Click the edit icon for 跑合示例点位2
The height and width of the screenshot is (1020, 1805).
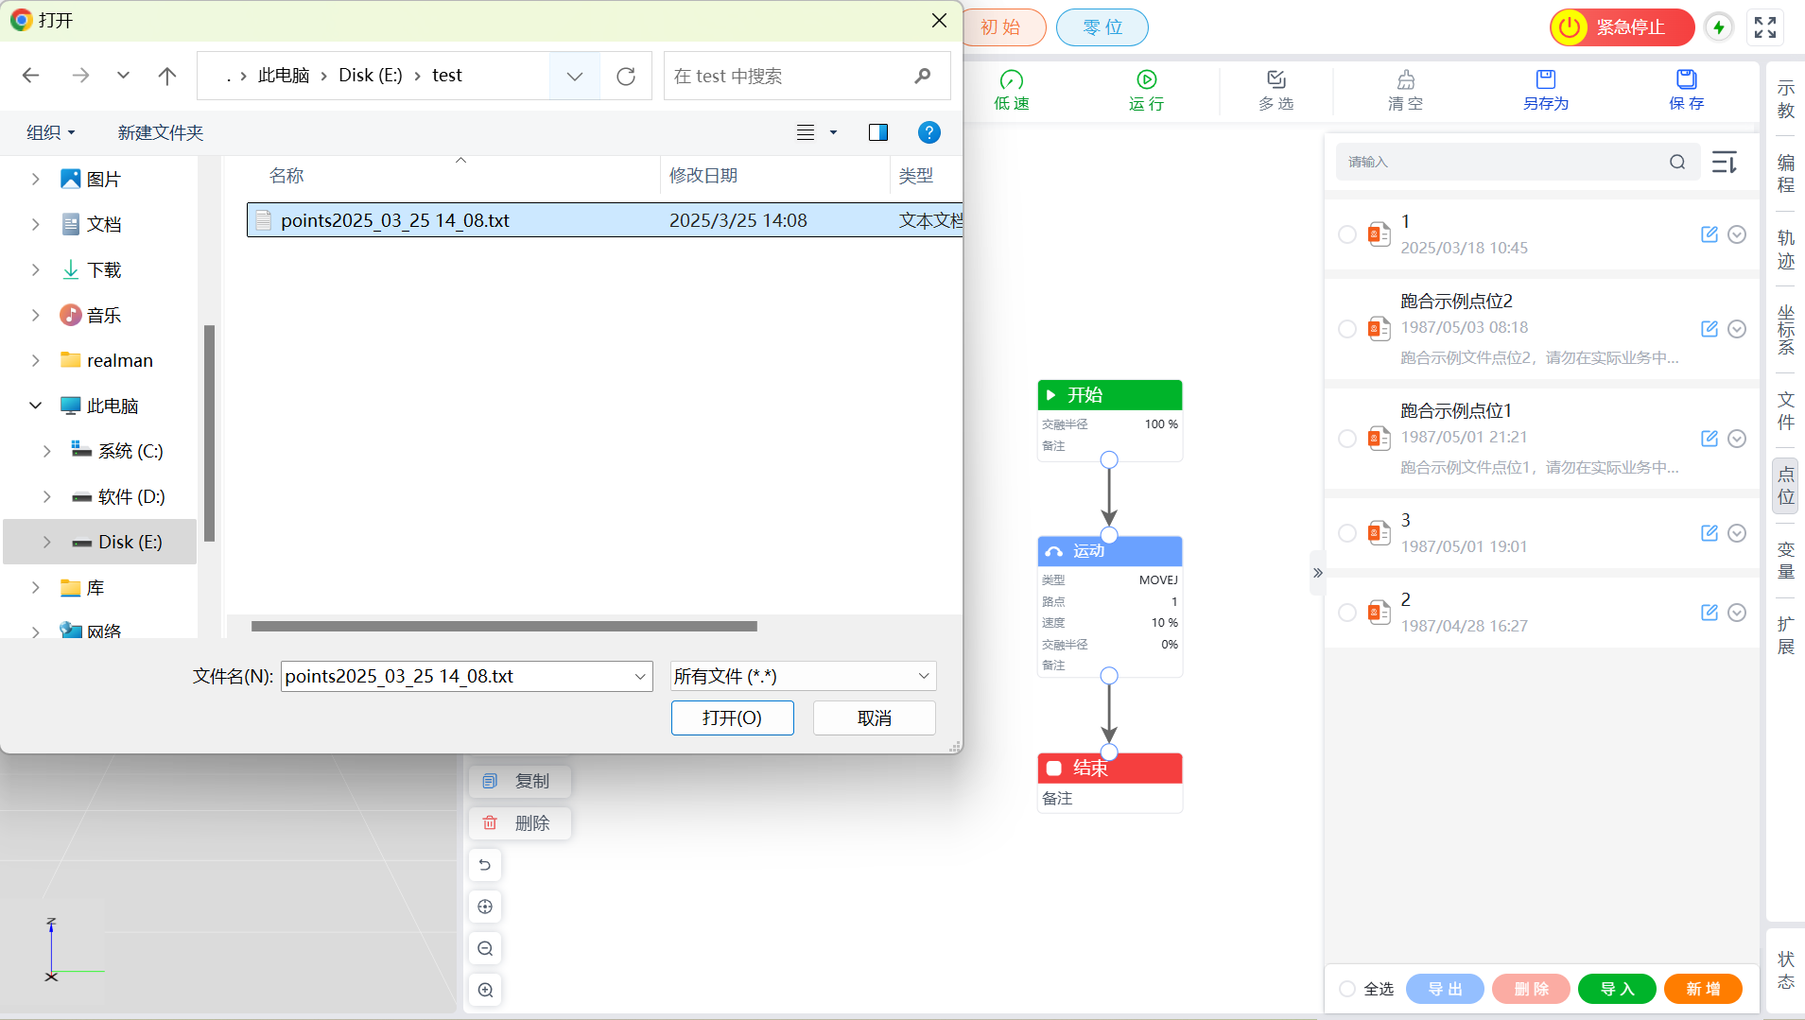tap(1709, 329)
